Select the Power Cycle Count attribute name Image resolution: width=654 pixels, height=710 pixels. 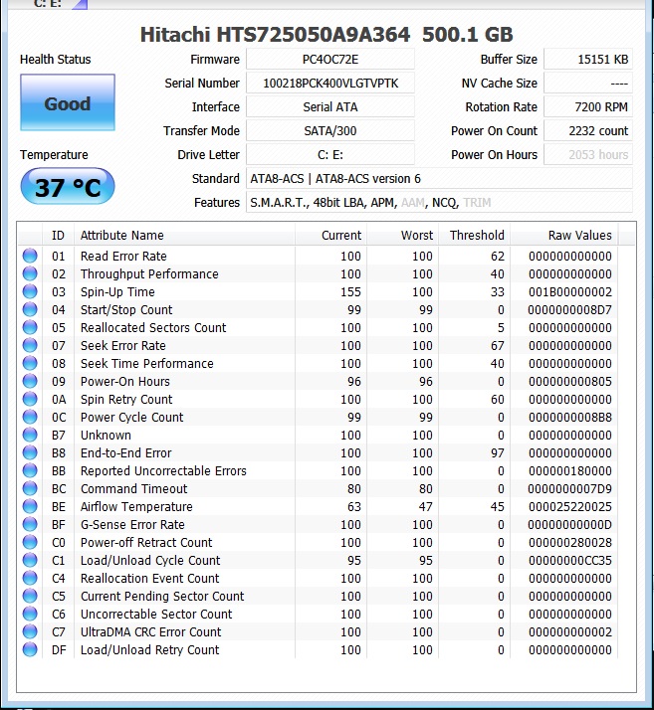click(131, 418)
